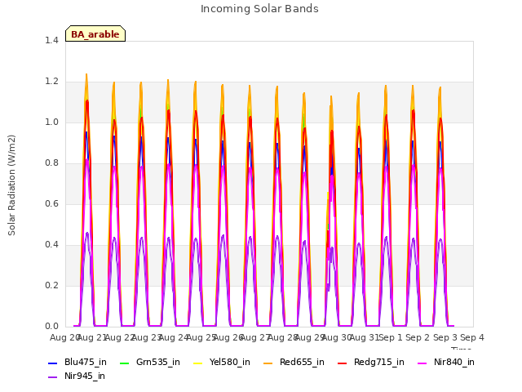
Task: Select the Red655_in legend label
Action: pos(302,363)
